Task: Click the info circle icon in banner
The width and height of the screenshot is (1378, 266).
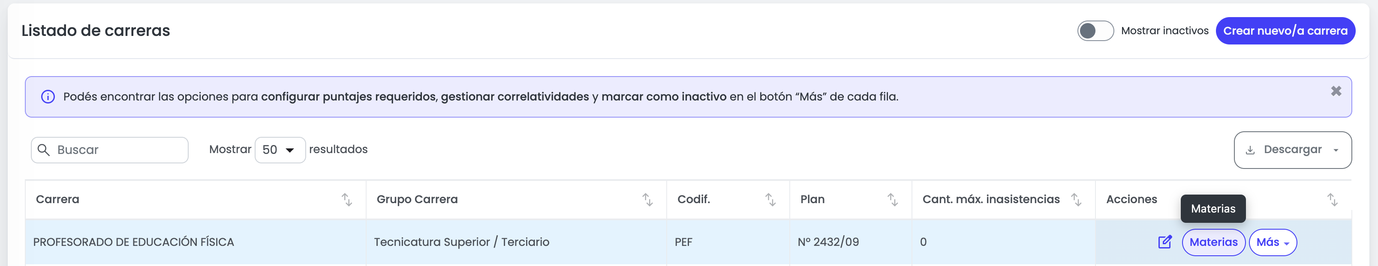Action: (48, 97)
